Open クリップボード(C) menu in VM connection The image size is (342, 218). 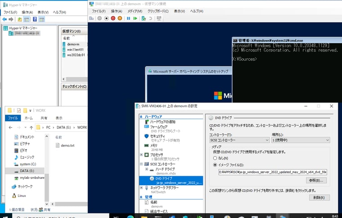tap(158, 11)
